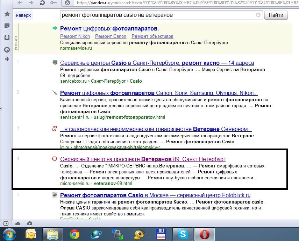Open the 'Ремонт Nikon' sublink

coord(75,36)
